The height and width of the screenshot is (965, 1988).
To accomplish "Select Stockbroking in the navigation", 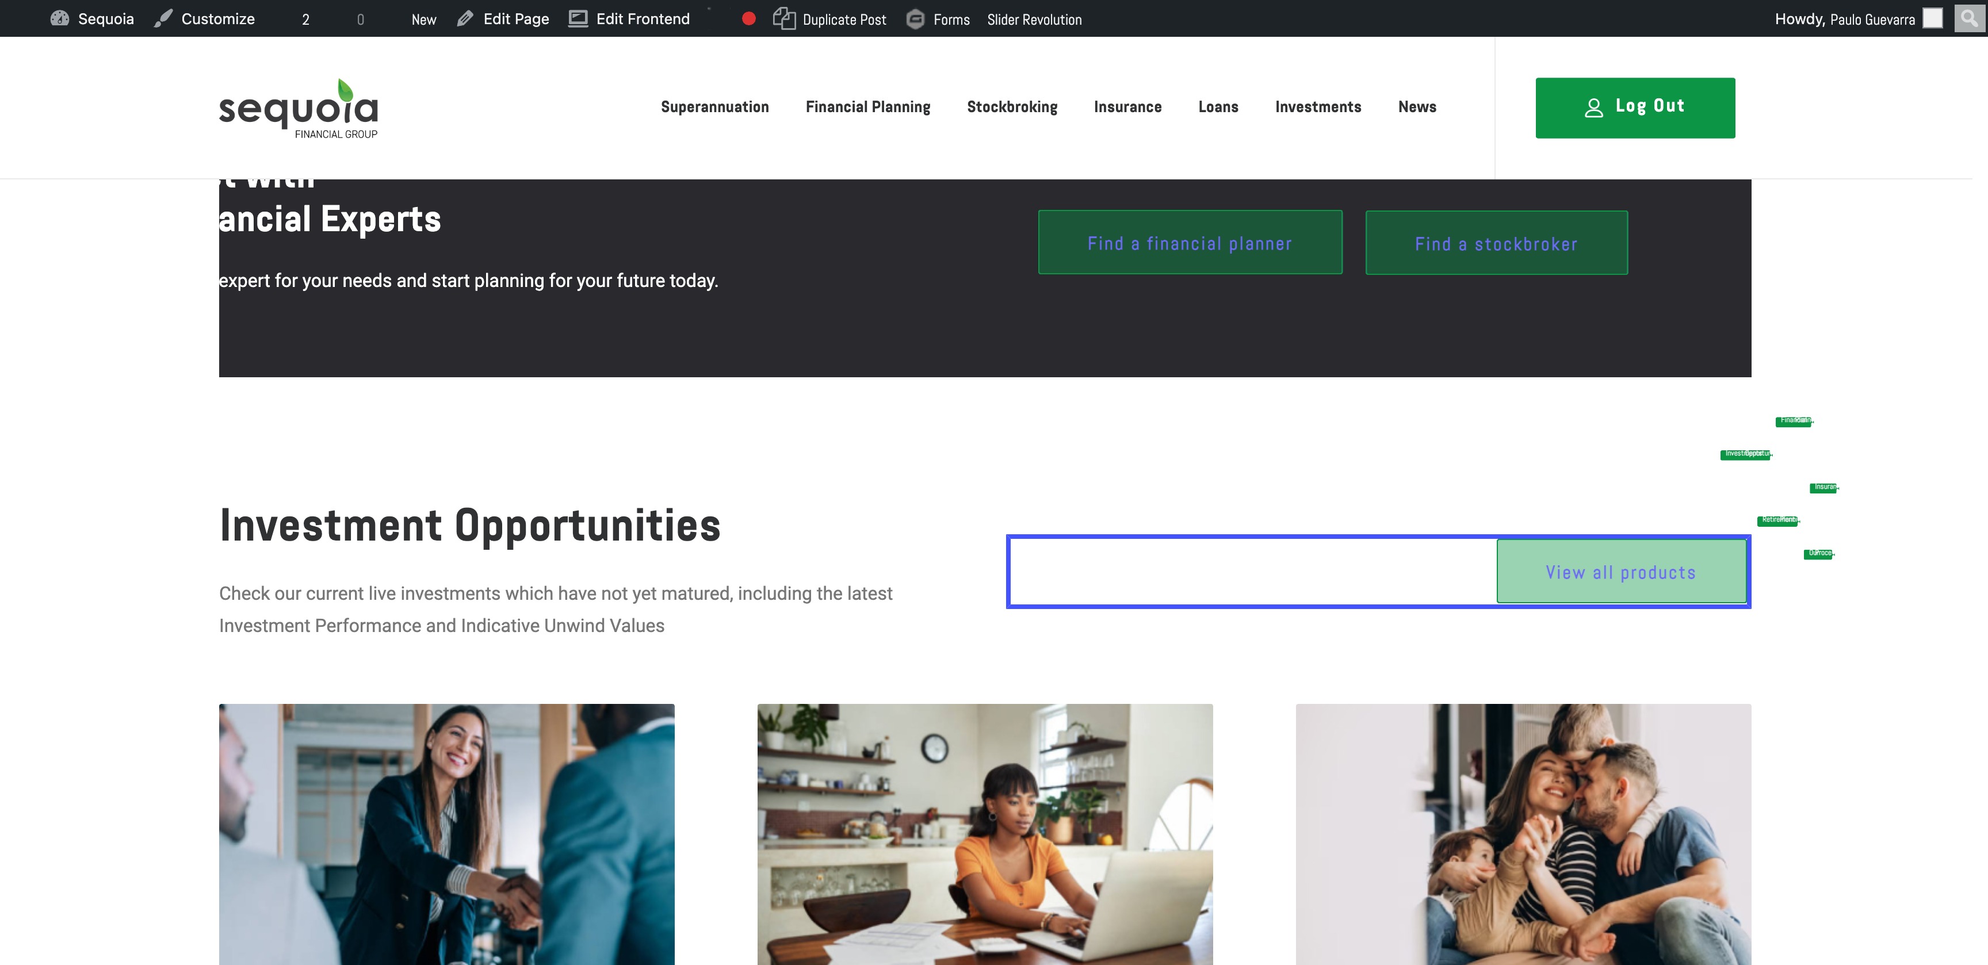I will [x=1012, y=106].
